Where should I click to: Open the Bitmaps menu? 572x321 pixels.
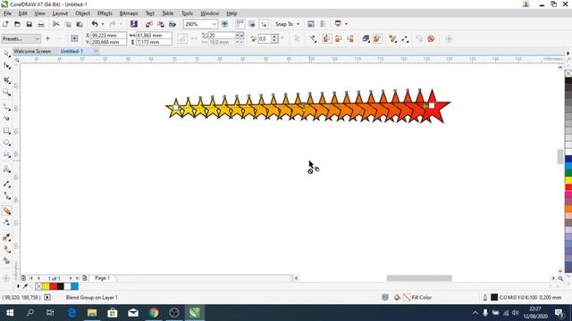(x=129, y=13)
